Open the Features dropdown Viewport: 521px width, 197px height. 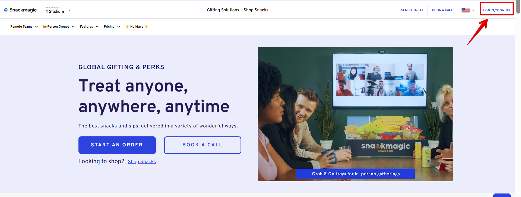click(89, 27)
